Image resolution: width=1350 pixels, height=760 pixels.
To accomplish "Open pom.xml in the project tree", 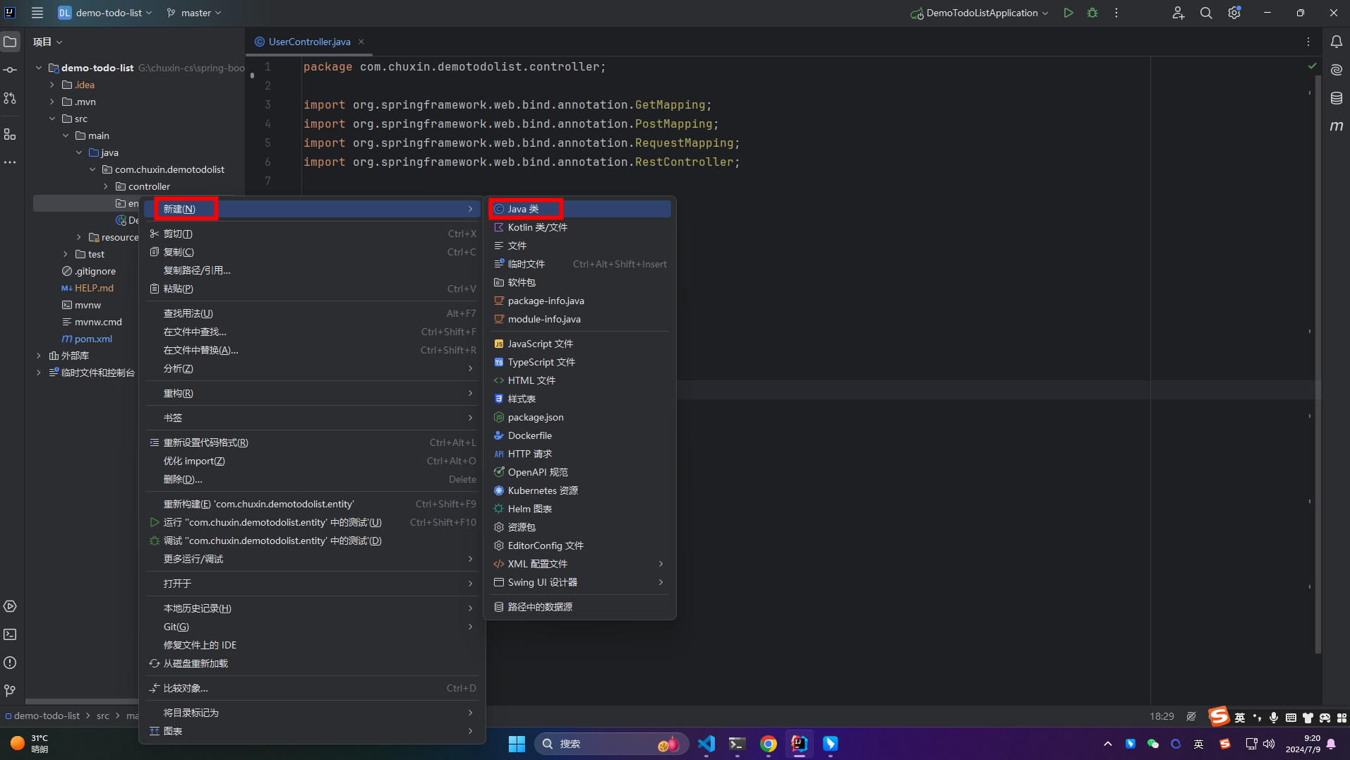I will (93, 339).
